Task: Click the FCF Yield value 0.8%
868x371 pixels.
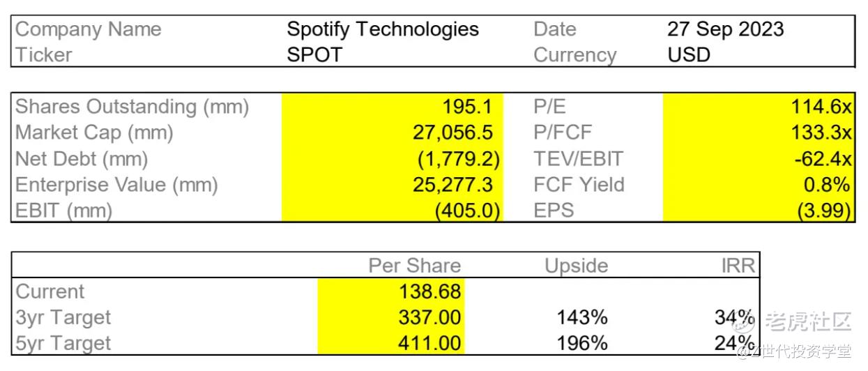Action: pos(831,185)
